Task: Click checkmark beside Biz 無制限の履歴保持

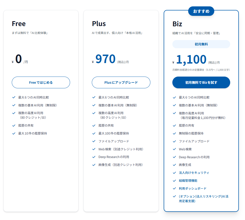Action: (174, 133)
